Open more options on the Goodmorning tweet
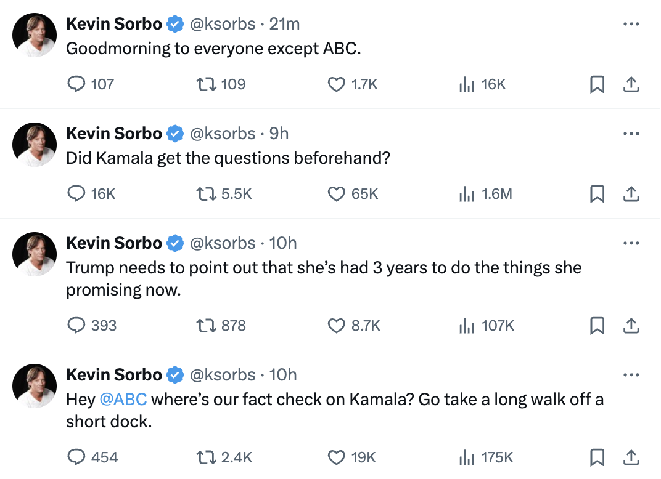This screenshot has height=479, width=661. coord(631,23)
